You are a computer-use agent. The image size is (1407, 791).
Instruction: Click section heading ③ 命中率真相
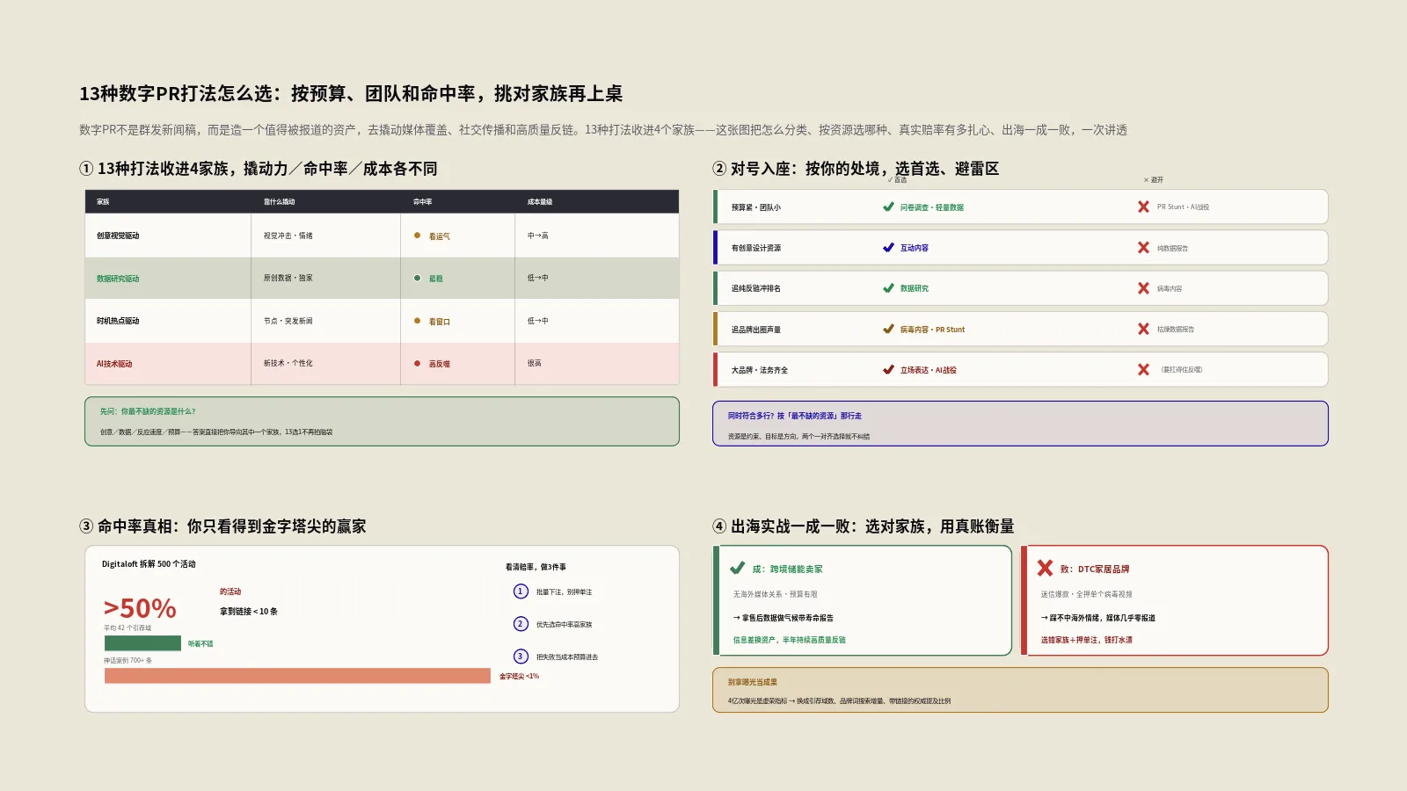(222, 526)
